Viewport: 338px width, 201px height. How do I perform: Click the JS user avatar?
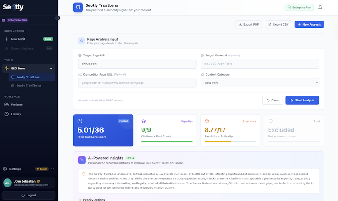click(x=8, y=183)
